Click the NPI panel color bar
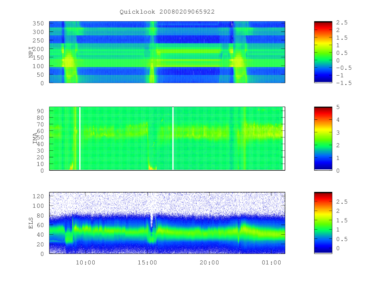Screen dimensions: 380x285 pos(323,52)
